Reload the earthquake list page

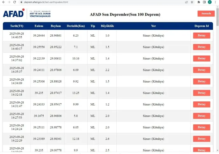point(14,2)
